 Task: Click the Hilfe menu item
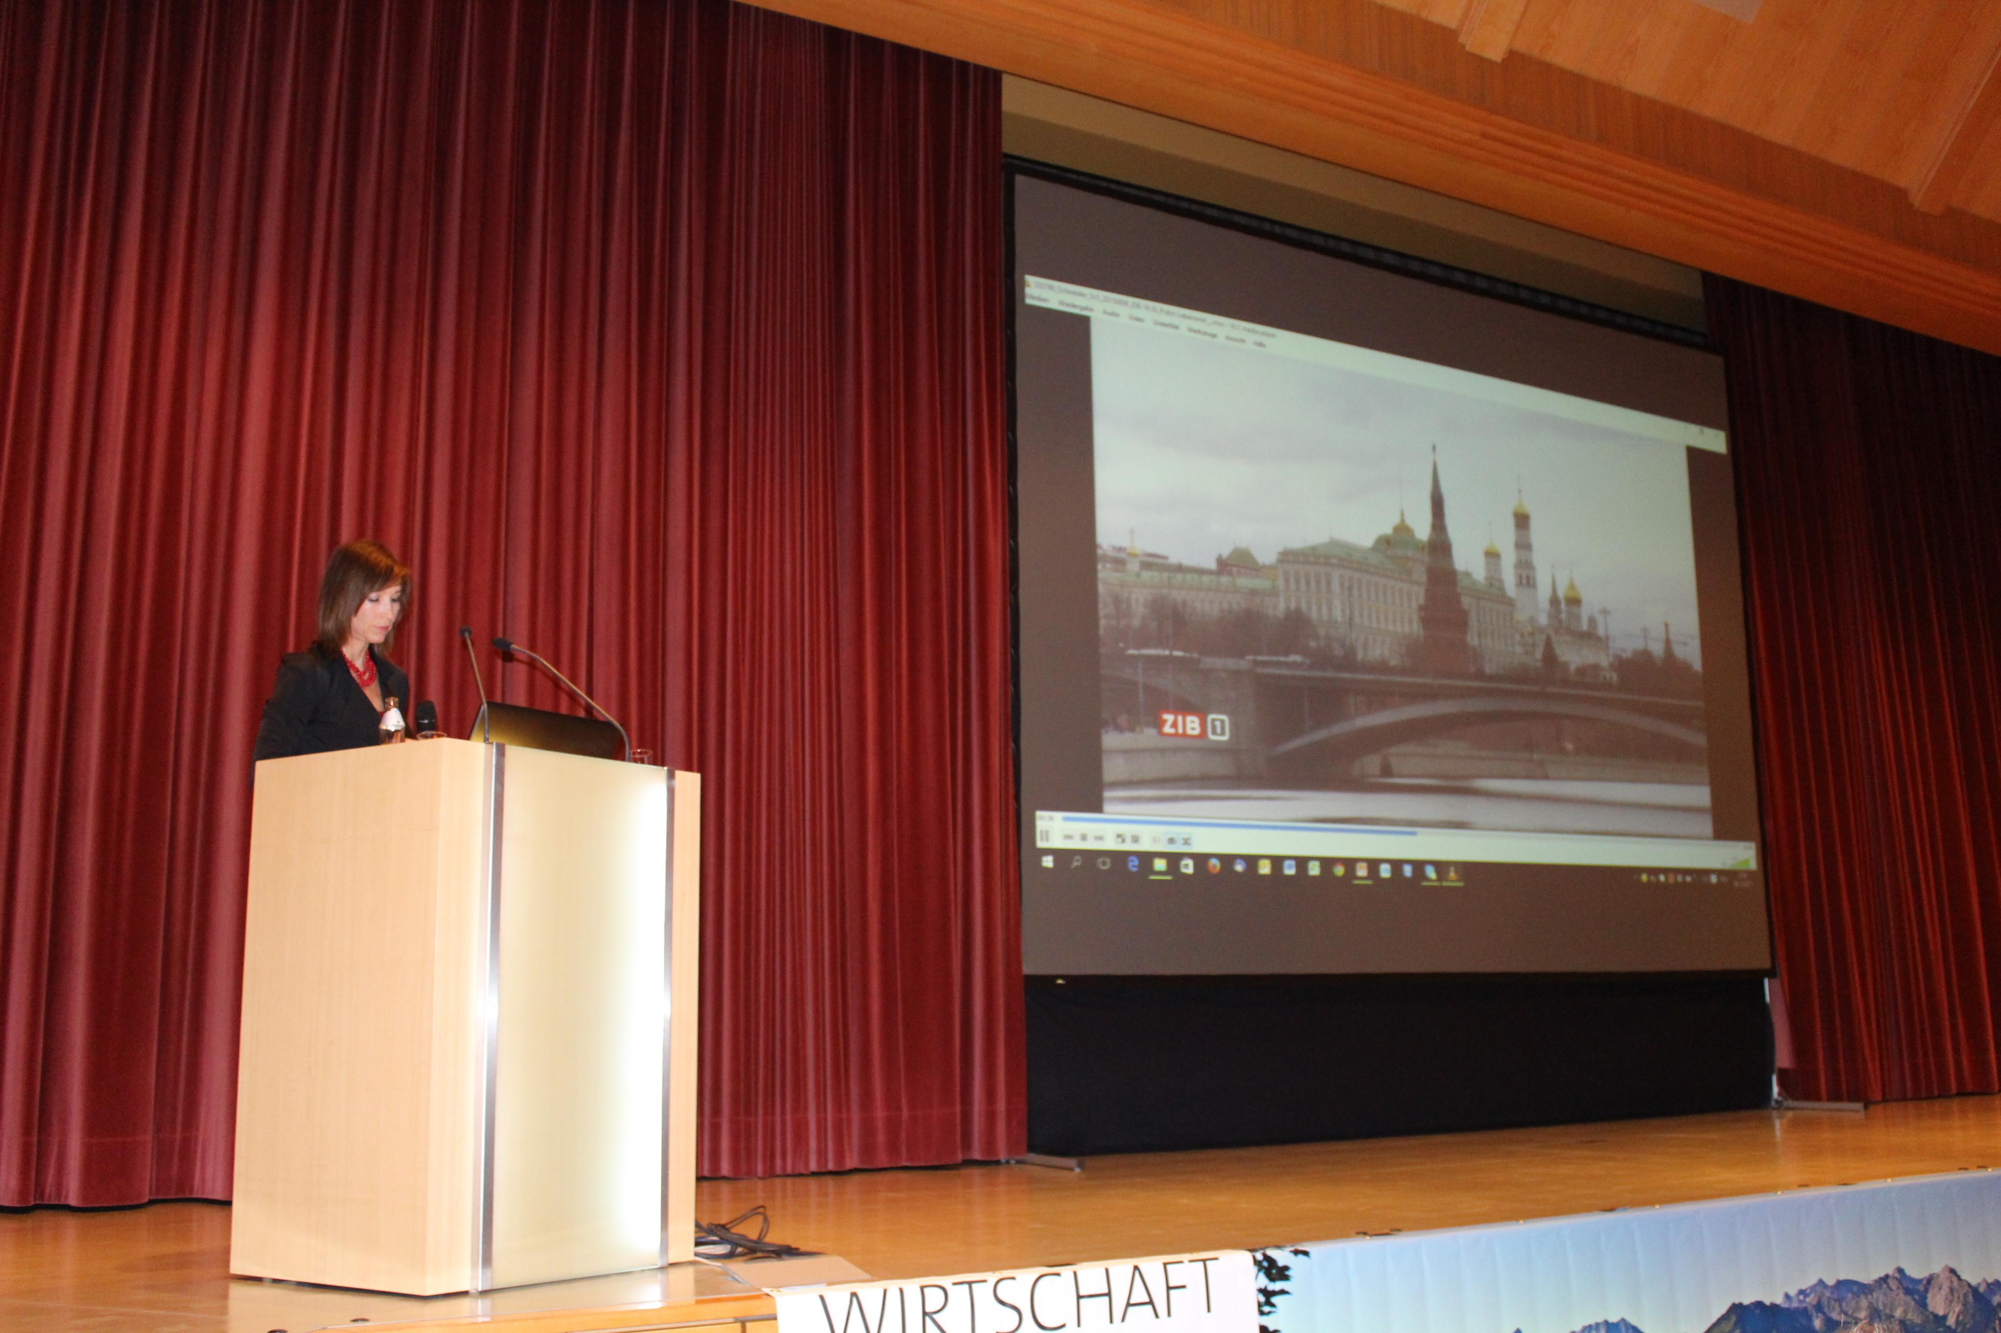1259,344
